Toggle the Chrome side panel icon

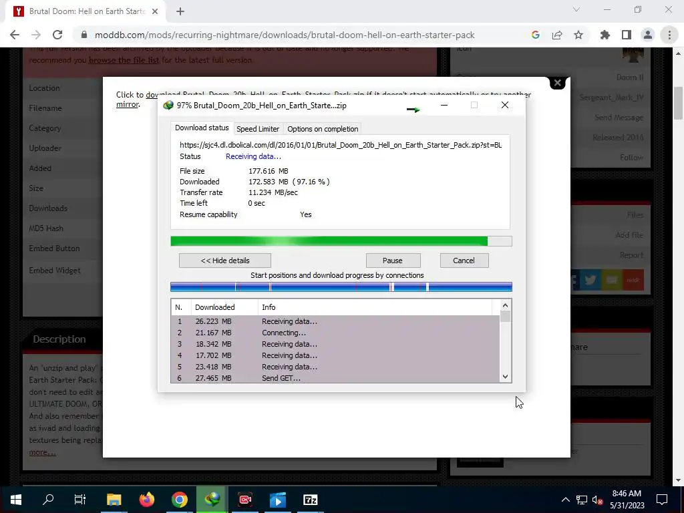pyautogui.click(x=627, y=35)
